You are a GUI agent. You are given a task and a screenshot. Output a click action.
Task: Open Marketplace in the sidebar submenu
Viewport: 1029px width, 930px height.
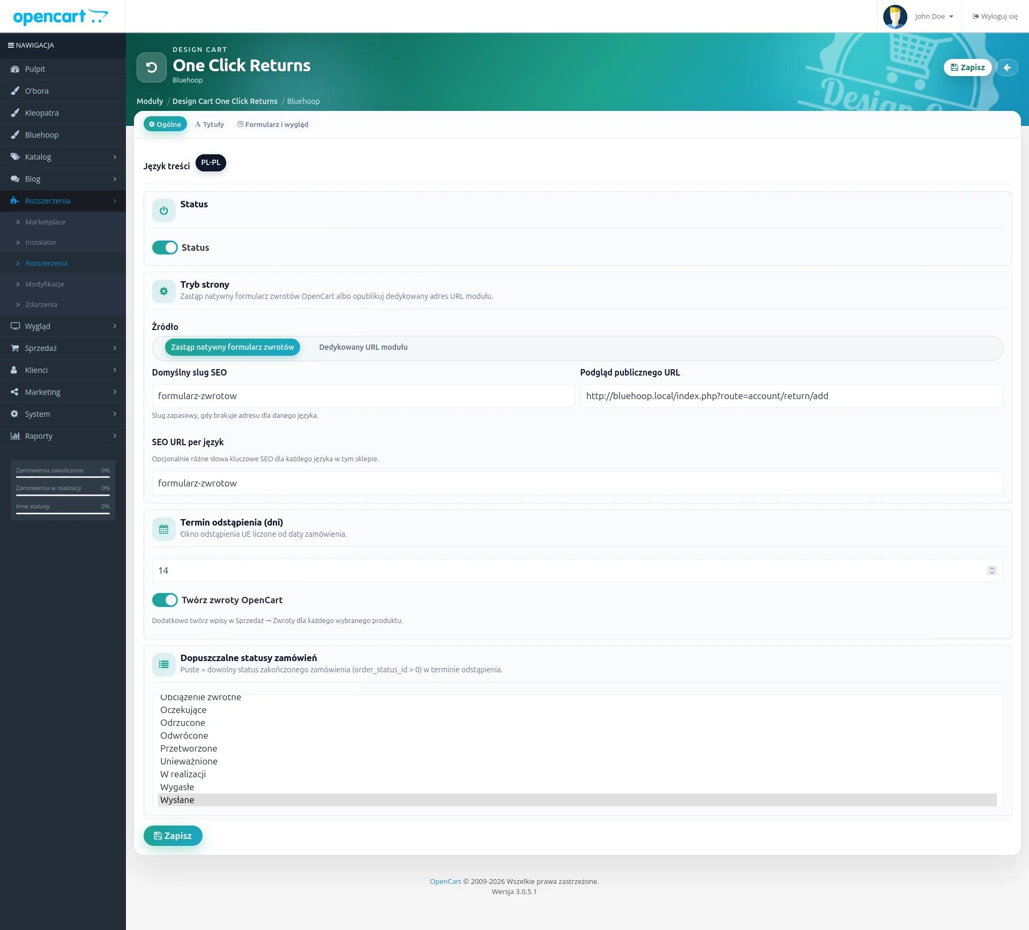(46, 222)
